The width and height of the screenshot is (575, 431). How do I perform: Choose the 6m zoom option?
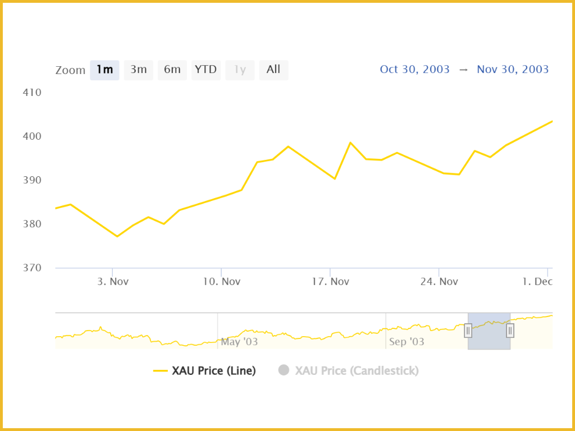pos(172,70)
